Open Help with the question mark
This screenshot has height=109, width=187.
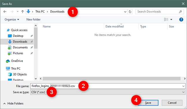click(x=181, y=19)
